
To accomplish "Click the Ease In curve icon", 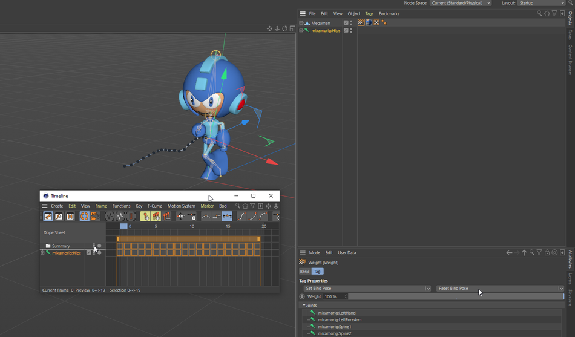I will point(252,217).
